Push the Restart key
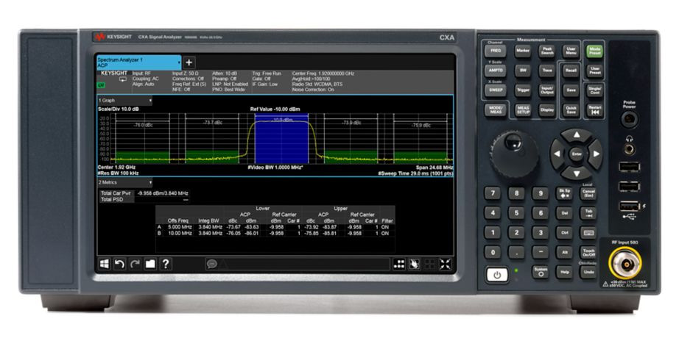Screen dimensions: 679x338 [x=595, y=110]
